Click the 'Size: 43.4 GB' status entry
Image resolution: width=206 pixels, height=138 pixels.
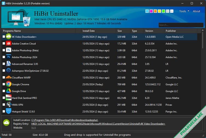pos(40,135)
